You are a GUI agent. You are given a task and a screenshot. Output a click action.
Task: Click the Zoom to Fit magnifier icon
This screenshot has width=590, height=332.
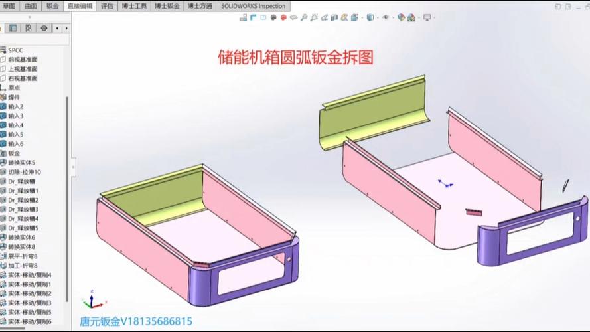tap(304, 17)
